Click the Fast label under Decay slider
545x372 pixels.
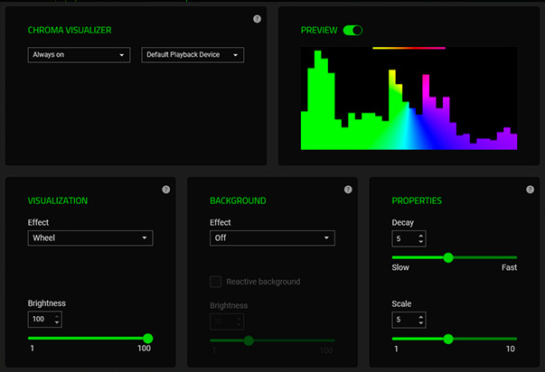[x=509, y=267]
